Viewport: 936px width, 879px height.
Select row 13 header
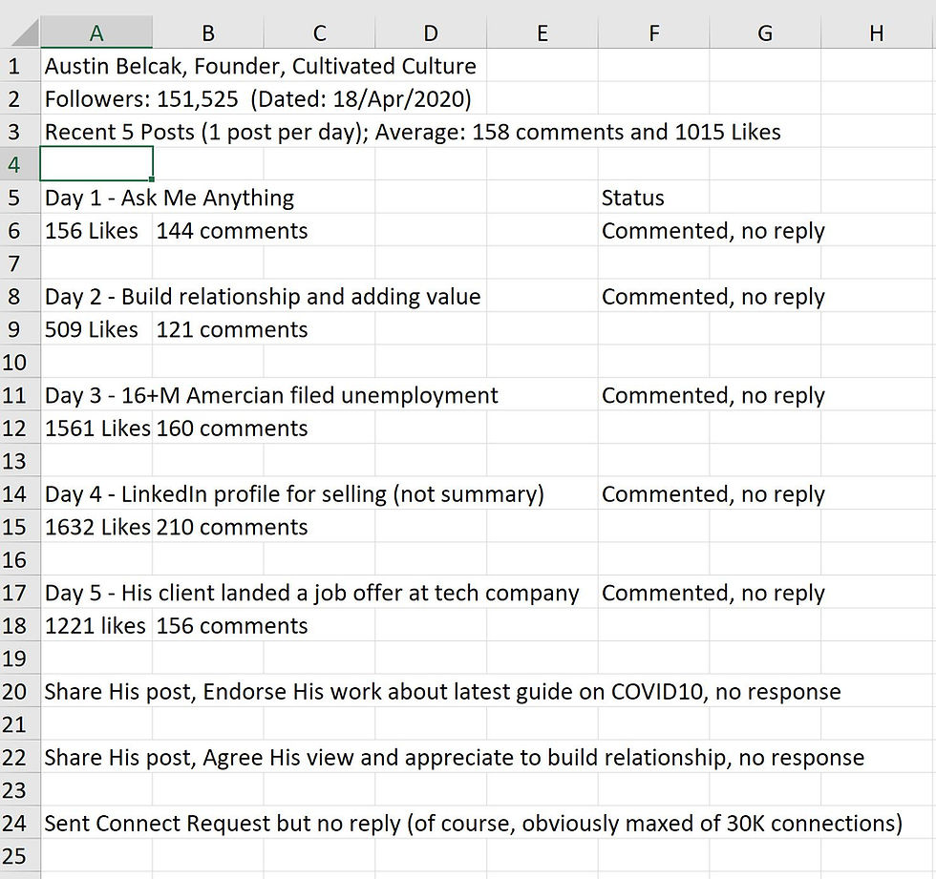(20, 461)
